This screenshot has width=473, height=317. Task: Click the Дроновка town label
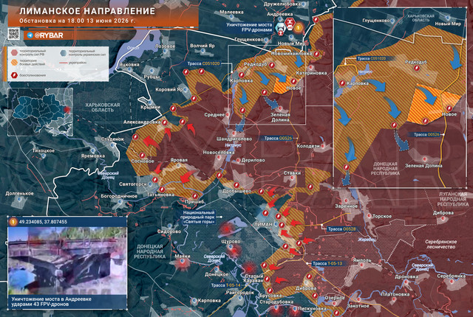click(406, 276)
